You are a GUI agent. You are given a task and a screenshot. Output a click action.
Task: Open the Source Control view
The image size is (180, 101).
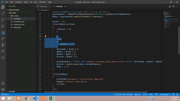[x=3, y=20]
